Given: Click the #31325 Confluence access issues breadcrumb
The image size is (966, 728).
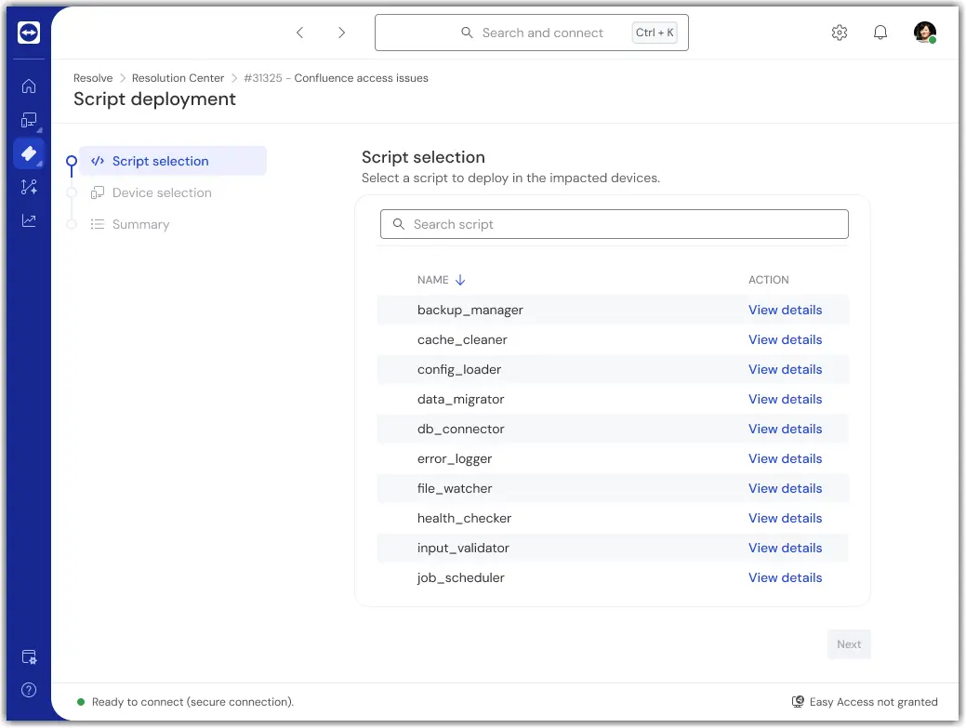Looking at the screenshot, I should [336, 78].
